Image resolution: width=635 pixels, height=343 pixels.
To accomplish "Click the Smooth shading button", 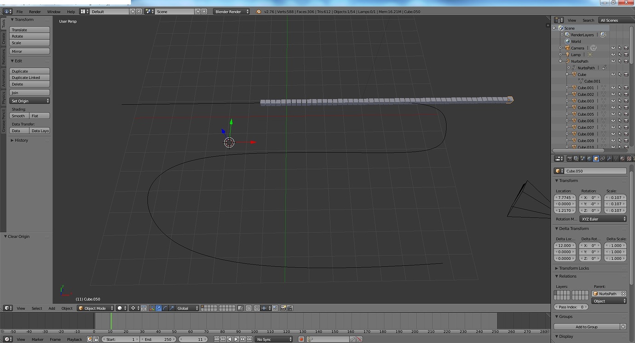I will 19,116.
